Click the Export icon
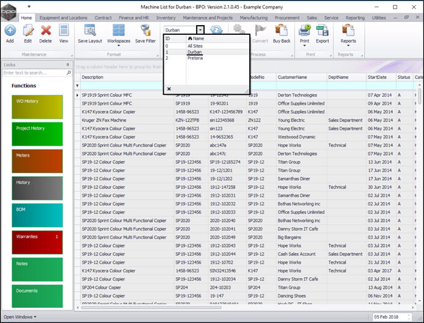 (x=322, y=32)
